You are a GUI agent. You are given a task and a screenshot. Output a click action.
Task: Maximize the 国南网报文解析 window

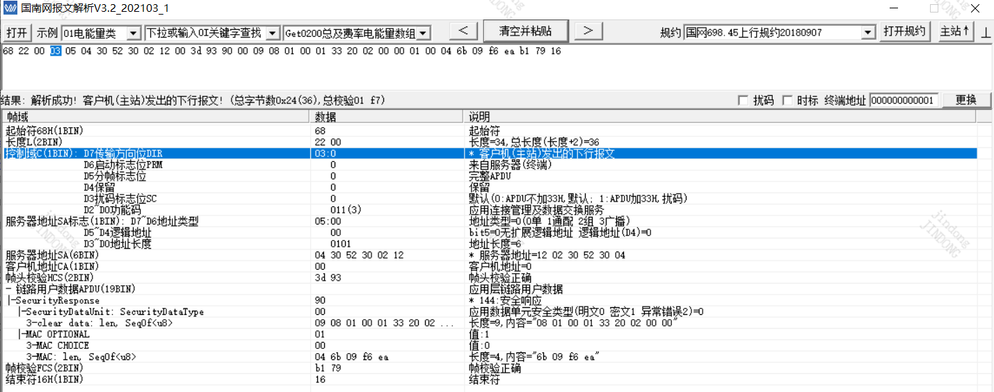click(934, 8)
